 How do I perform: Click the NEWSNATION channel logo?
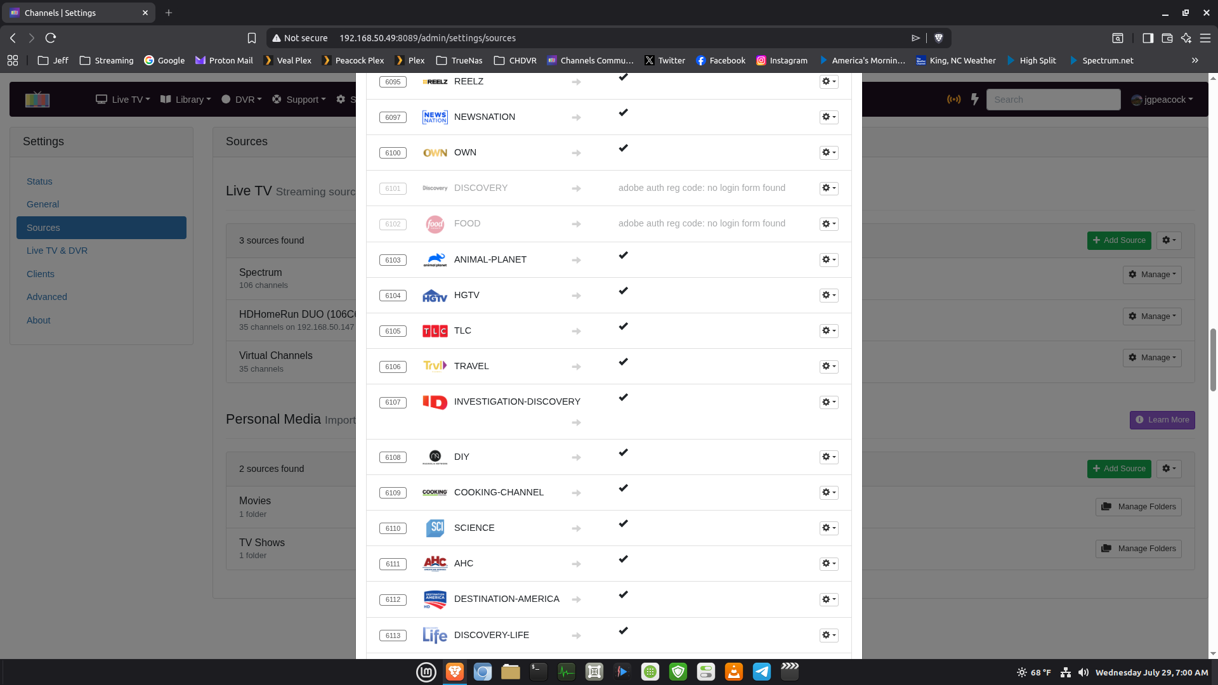coord(435,117)
